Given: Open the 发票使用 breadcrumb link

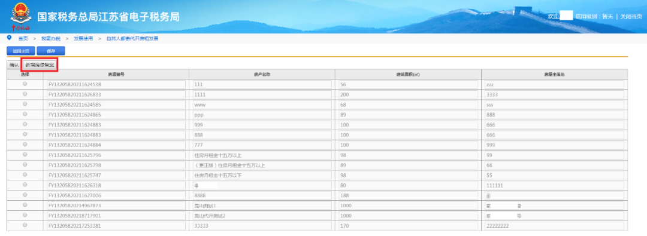Looking at the screenshot, I should coord(83,38).
